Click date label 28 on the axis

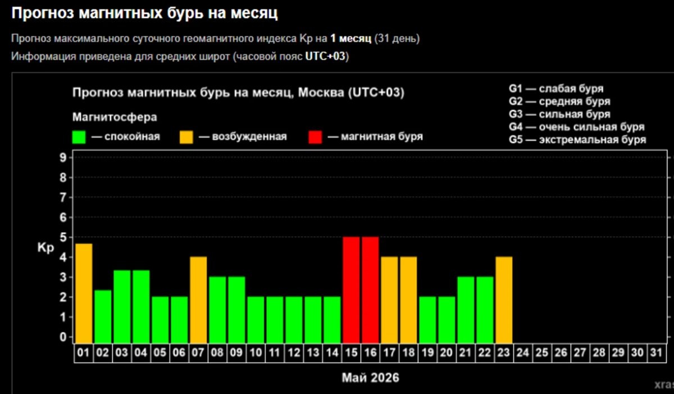(599, 354)
